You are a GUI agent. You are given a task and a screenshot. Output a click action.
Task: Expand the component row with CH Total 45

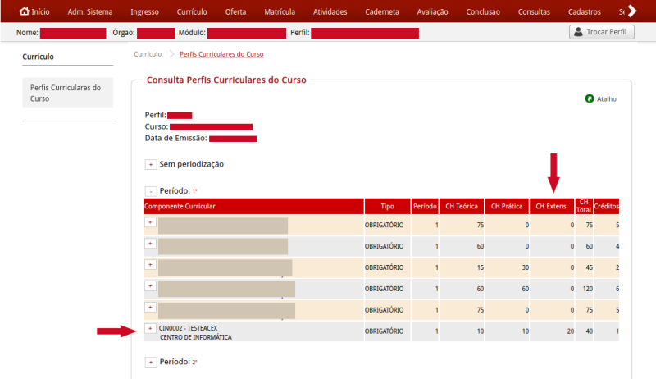[x=150, y=264]
